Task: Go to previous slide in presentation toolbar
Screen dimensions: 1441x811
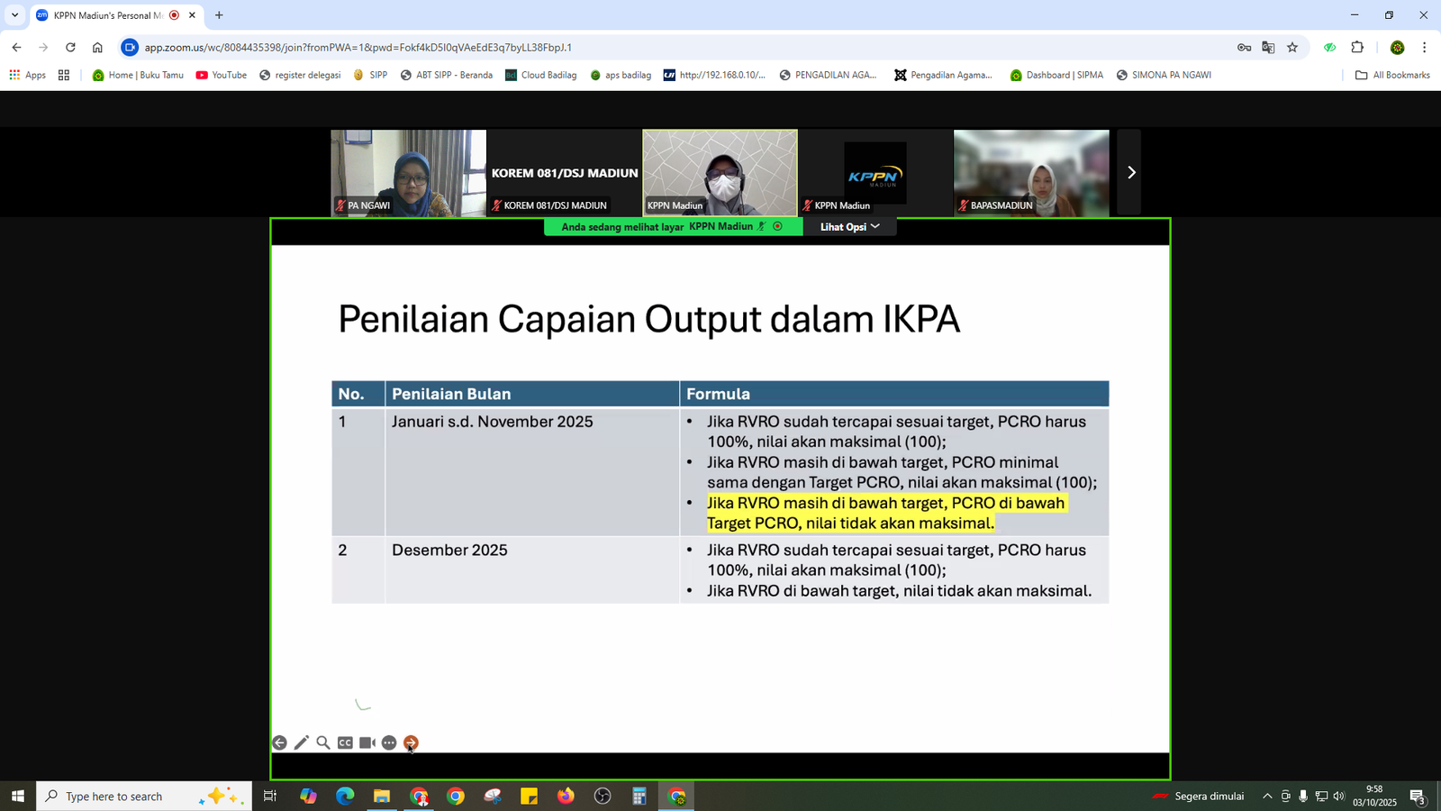Action: click(x=279, y=743)
